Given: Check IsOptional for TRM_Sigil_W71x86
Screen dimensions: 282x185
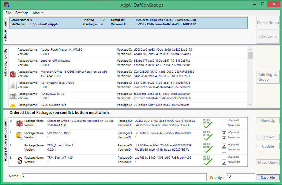Looking at the screenshot, I should [224, 158].
